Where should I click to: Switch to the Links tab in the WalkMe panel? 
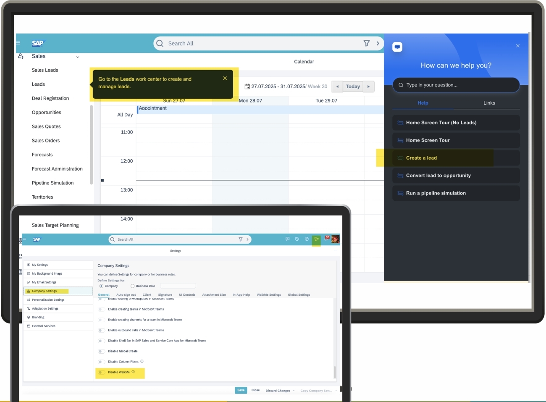click(x=489, y=103)
